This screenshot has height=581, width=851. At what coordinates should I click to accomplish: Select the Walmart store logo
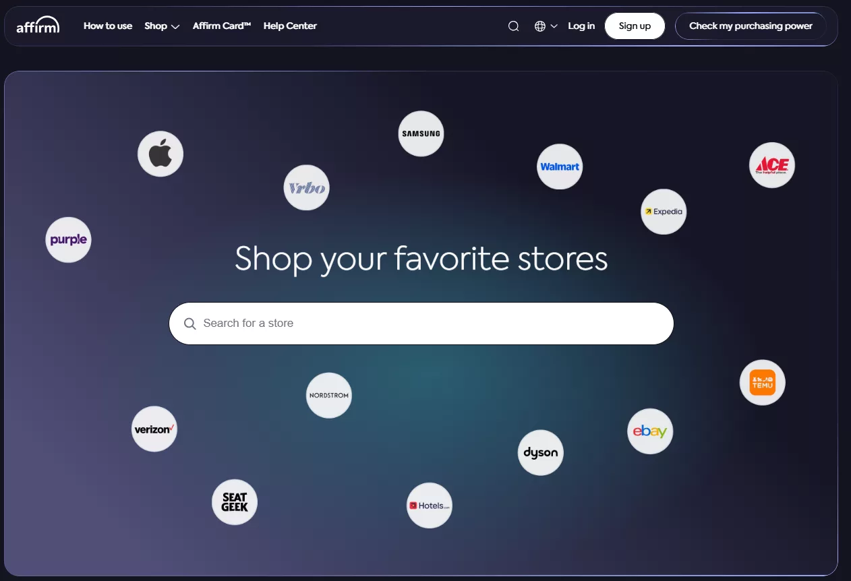[560, 166]
